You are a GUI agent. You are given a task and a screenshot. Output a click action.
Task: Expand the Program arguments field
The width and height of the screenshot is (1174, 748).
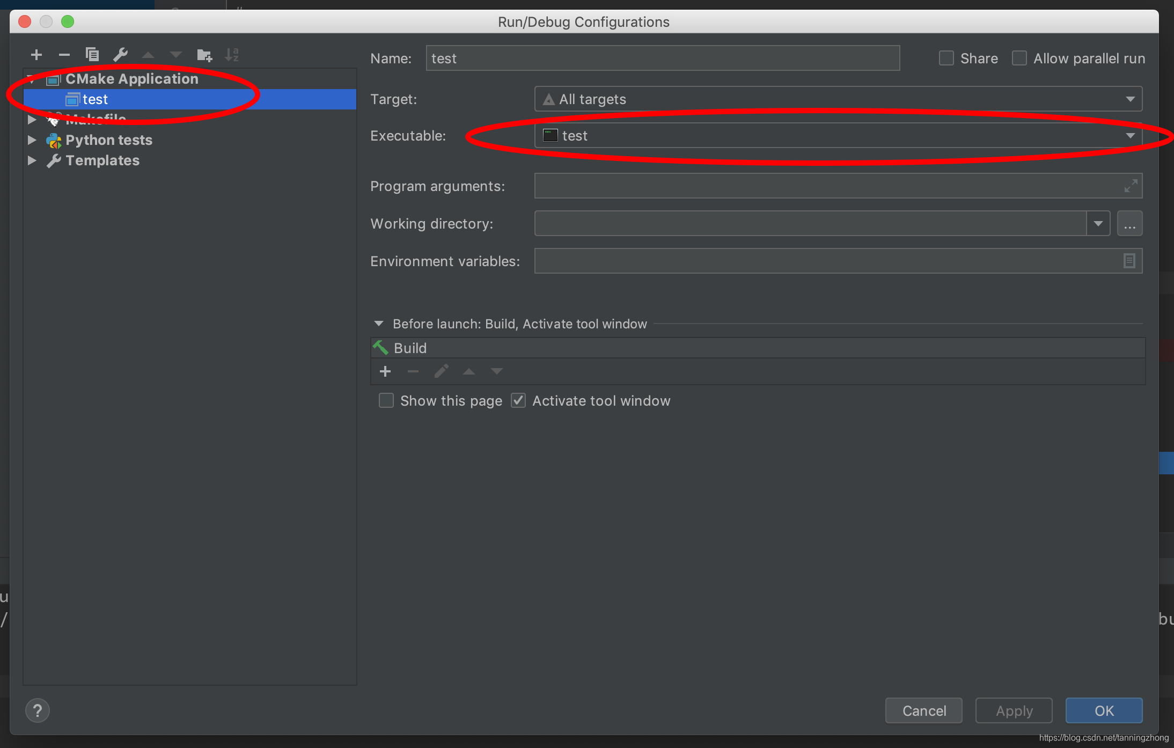pos(1131,186)
